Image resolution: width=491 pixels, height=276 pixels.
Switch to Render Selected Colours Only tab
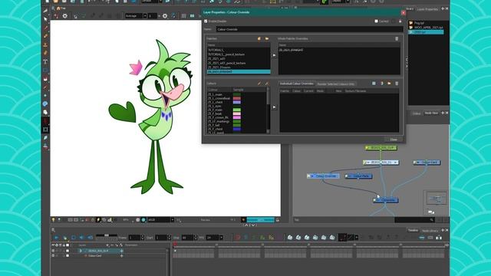point(336,84)
